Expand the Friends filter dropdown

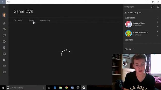coord(129,49)
